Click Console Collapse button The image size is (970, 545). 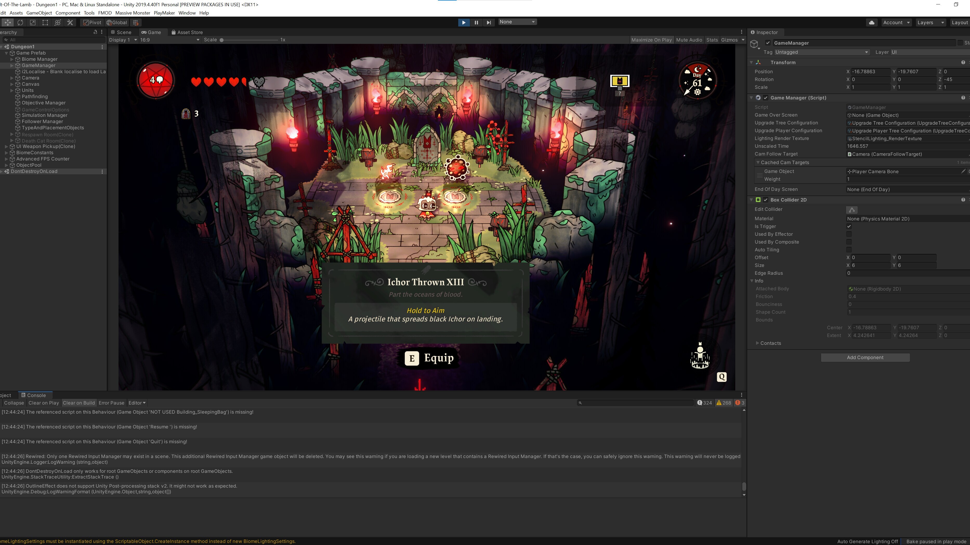[x=14, y=403]
